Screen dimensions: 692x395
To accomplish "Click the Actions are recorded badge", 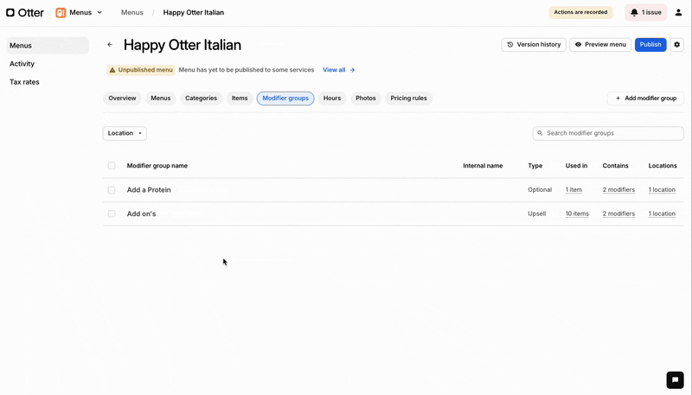I will (x=580, y=12).
